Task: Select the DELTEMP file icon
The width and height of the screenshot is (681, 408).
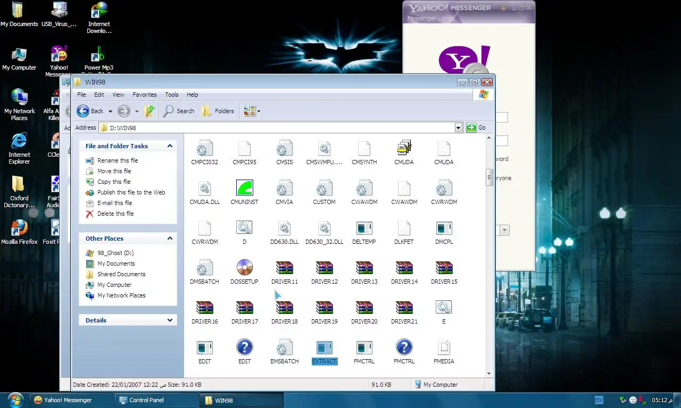Action: [x=364, y=228]
